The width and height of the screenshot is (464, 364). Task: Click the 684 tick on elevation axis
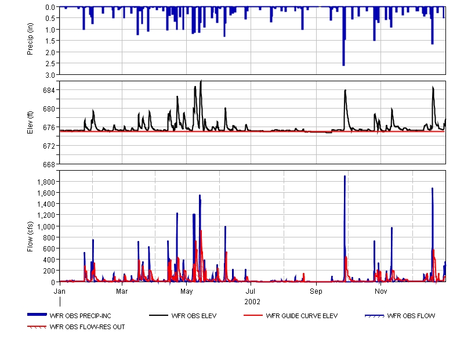click(49, 90)
